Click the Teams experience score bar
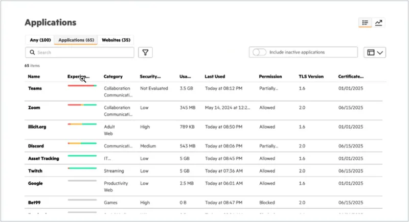Image resolution: width=409 pixels, height=222 pixels. (x=82, y=86)
